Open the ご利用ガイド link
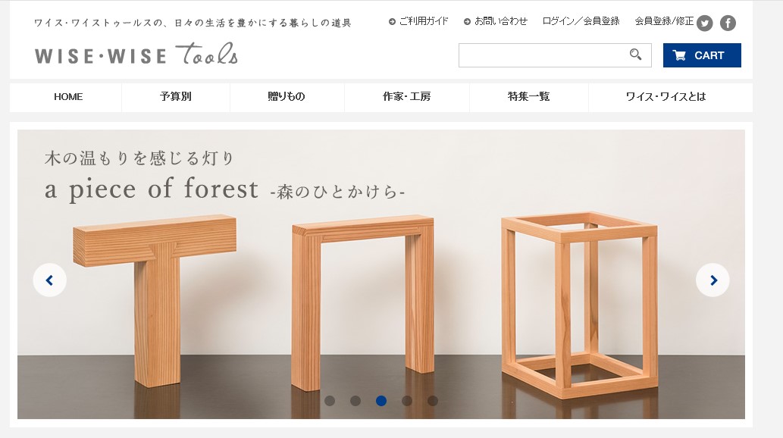783x438 pixels. (x=418, y=21)
